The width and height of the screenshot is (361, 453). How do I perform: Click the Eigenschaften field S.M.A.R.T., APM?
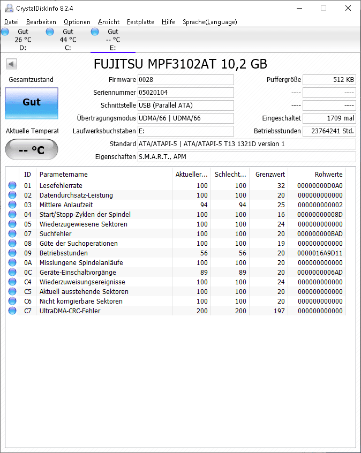[x=246, y=157]
